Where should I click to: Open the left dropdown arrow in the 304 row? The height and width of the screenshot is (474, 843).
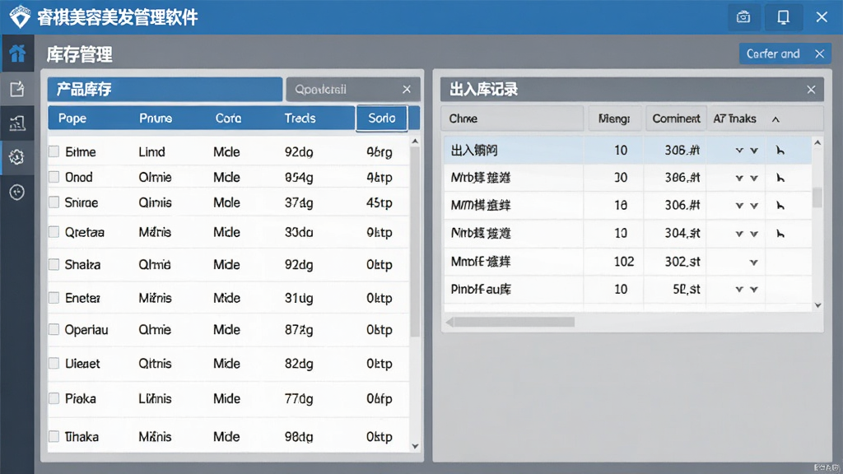coord(739,234)
